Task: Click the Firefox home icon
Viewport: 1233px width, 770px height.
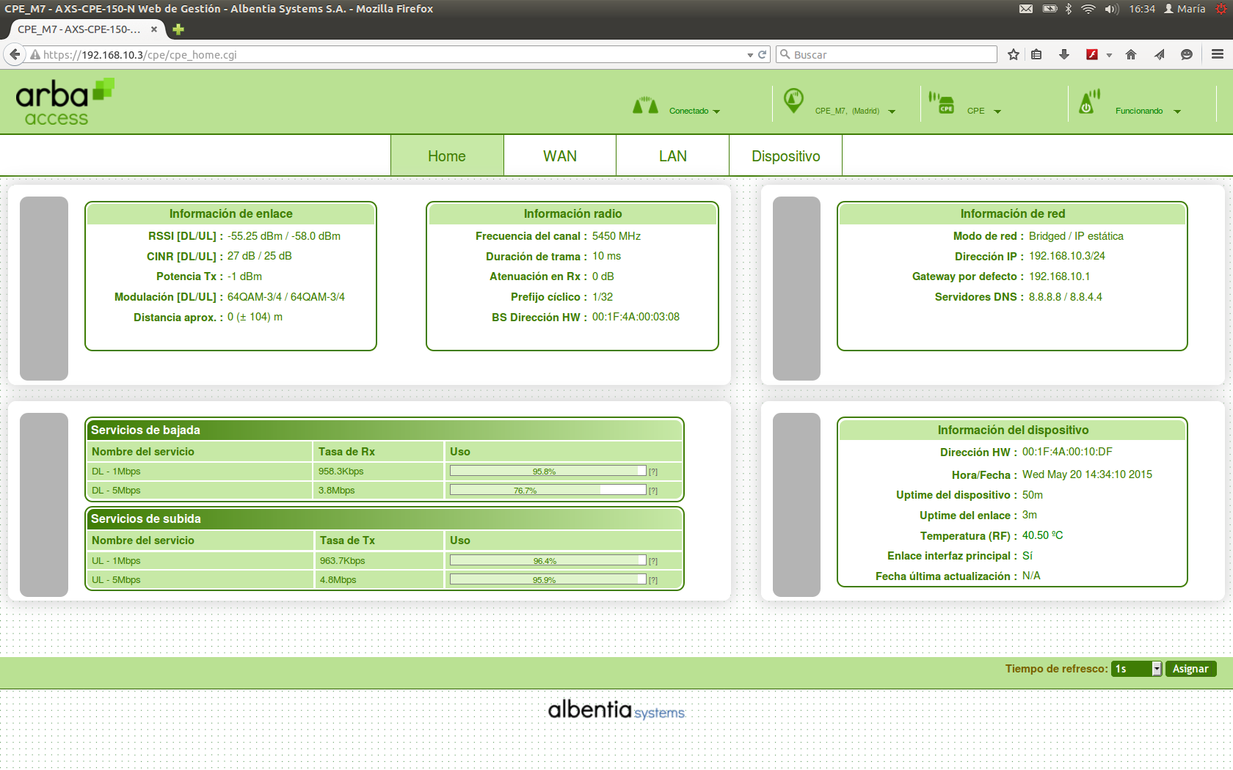Action: click(1131, 54)
